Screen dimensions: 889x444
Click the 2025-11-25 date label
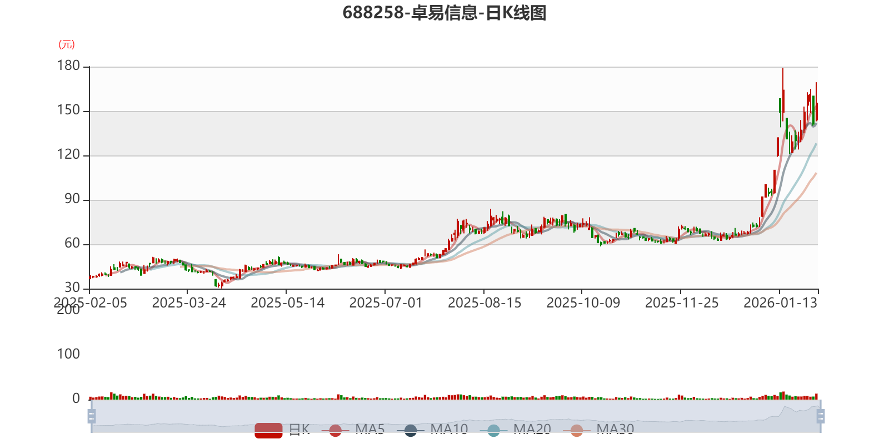point(682,303)
